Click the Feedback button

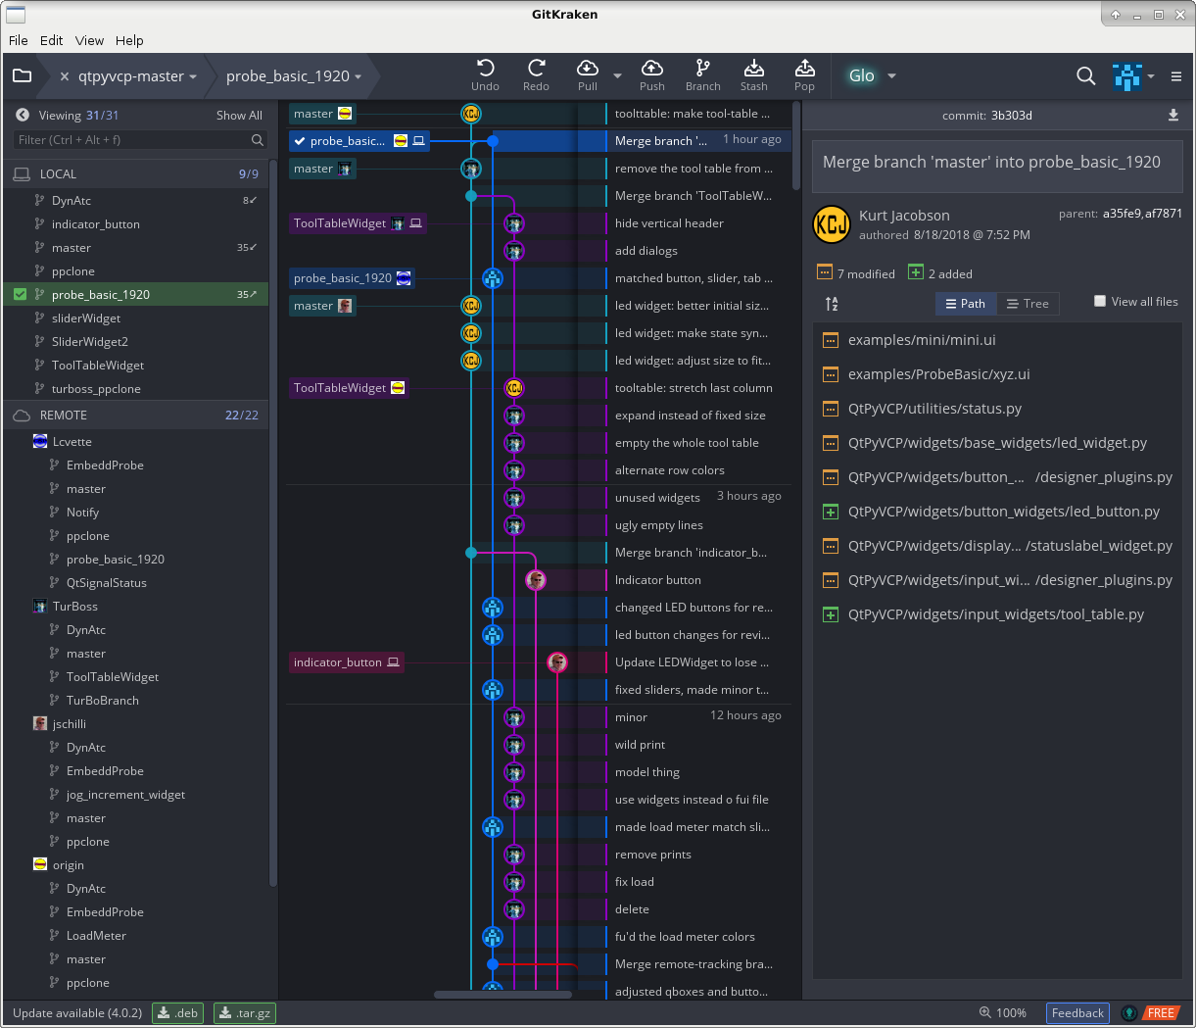pyautogui.click(x=1077, y=1013)
